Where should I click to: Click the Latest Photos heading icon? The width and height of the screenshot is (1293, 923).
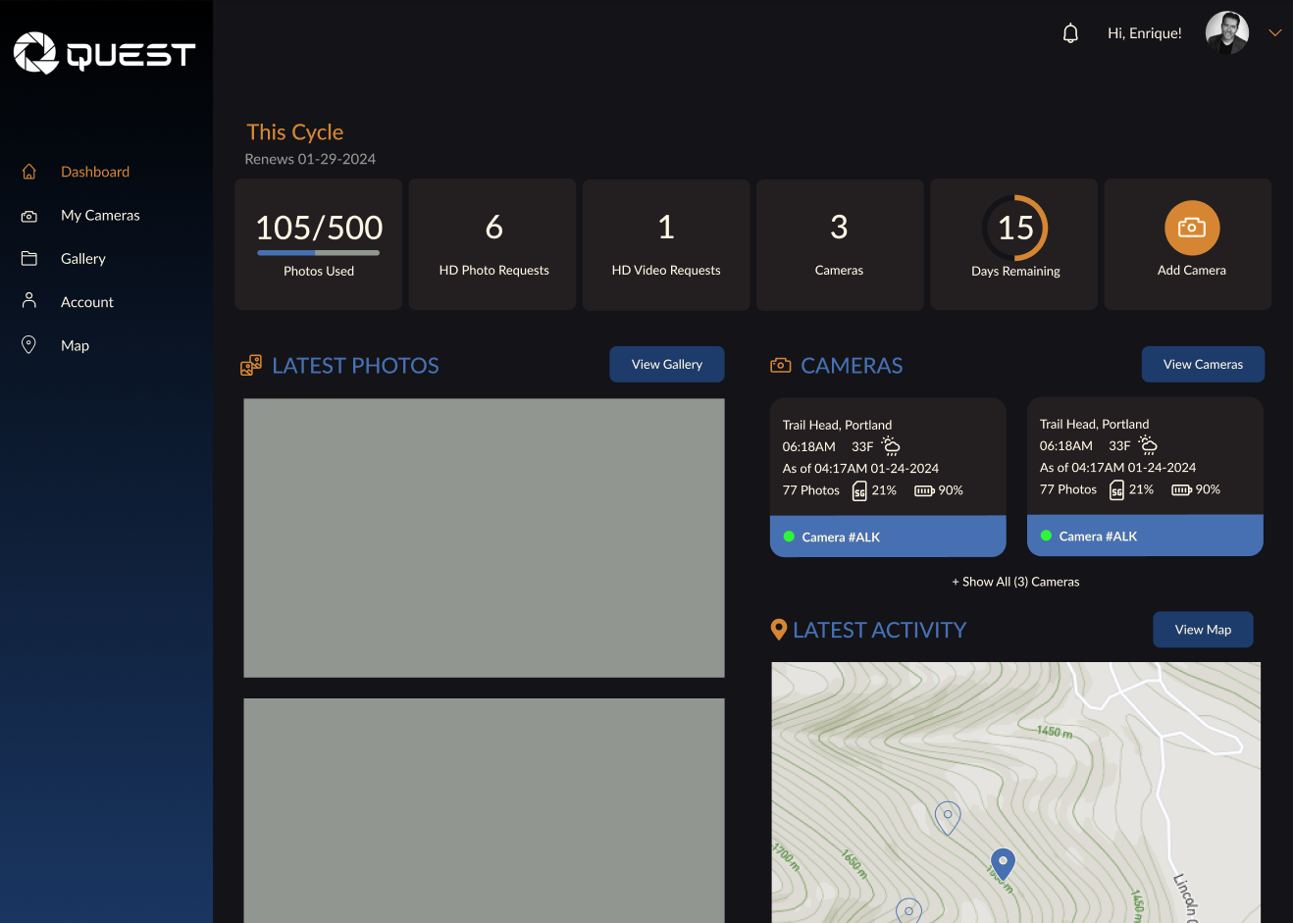tap(251, 366)
